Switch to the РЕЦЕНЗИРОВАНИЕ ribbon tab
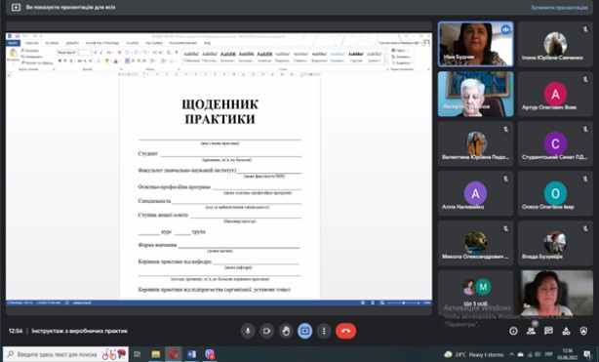Viewport: 599px width, 362px height. pyautogui.click(x=183, y=43)
